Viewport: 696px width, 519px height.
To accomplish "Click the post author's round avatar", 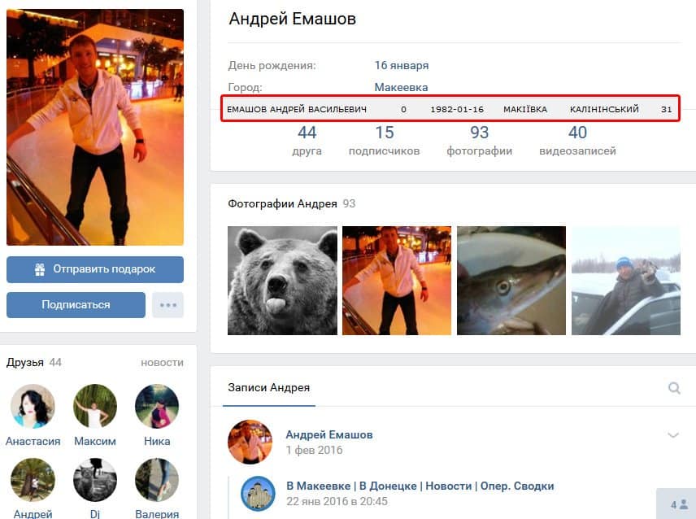I will tap(250, 442).
